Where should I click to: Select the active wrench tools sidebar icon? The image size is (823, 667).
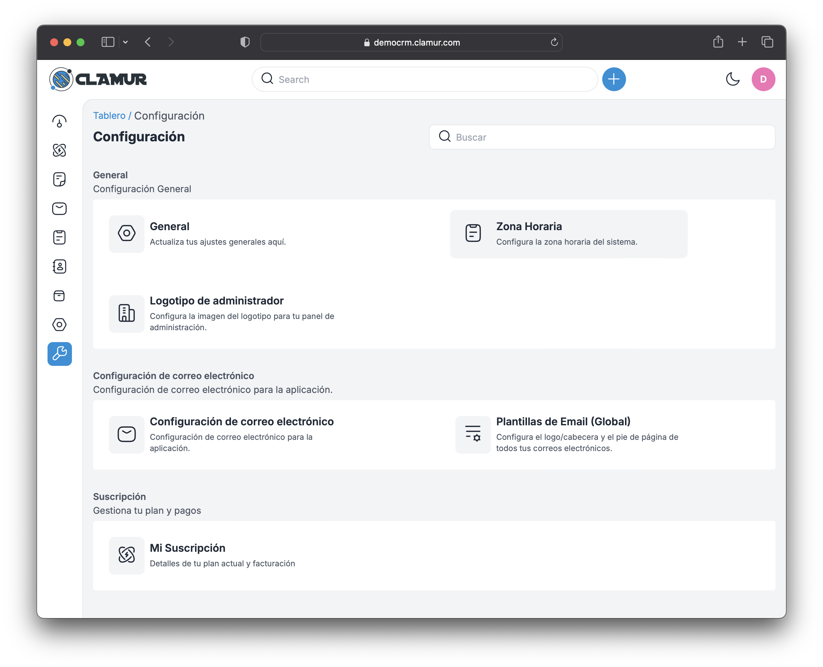(59, 354)
